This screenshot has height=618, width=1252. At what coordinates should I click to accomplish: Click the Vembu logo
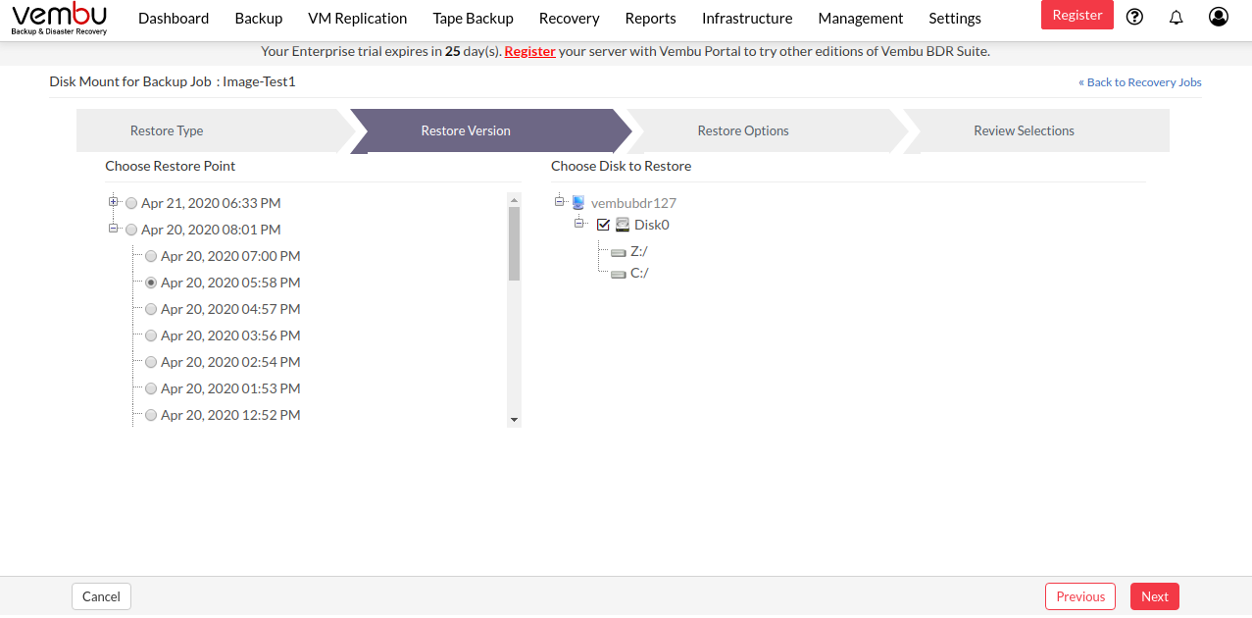click(x=59, y=19)
